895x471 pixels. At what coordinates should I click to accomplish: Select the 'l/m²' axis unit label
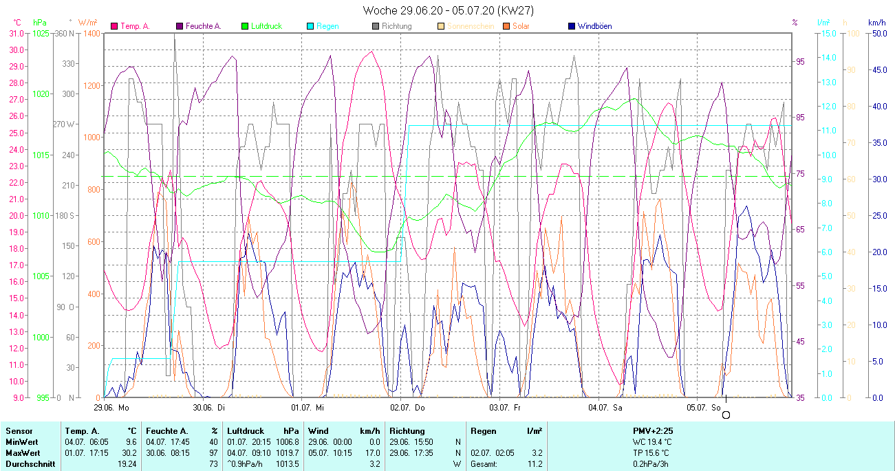click(x=824, y=22)
